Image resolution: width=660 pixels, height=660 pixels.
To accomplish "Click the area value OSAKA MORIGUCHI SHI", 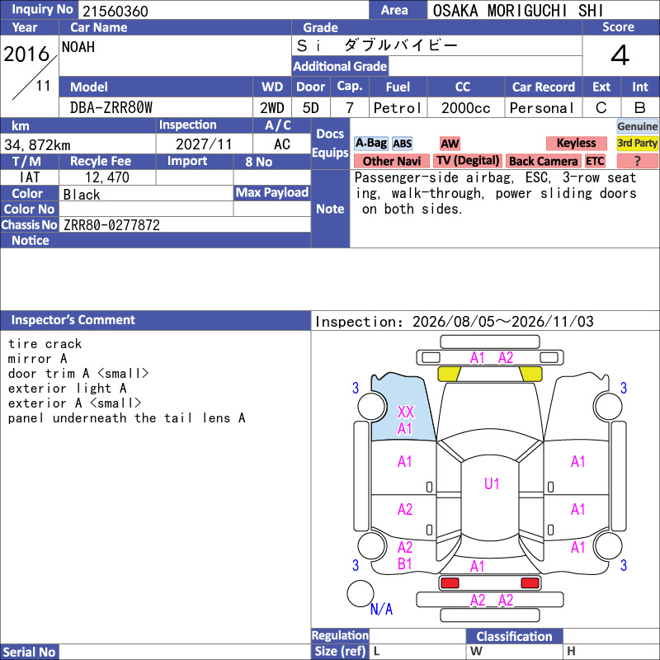I will (x=518, y=11).
